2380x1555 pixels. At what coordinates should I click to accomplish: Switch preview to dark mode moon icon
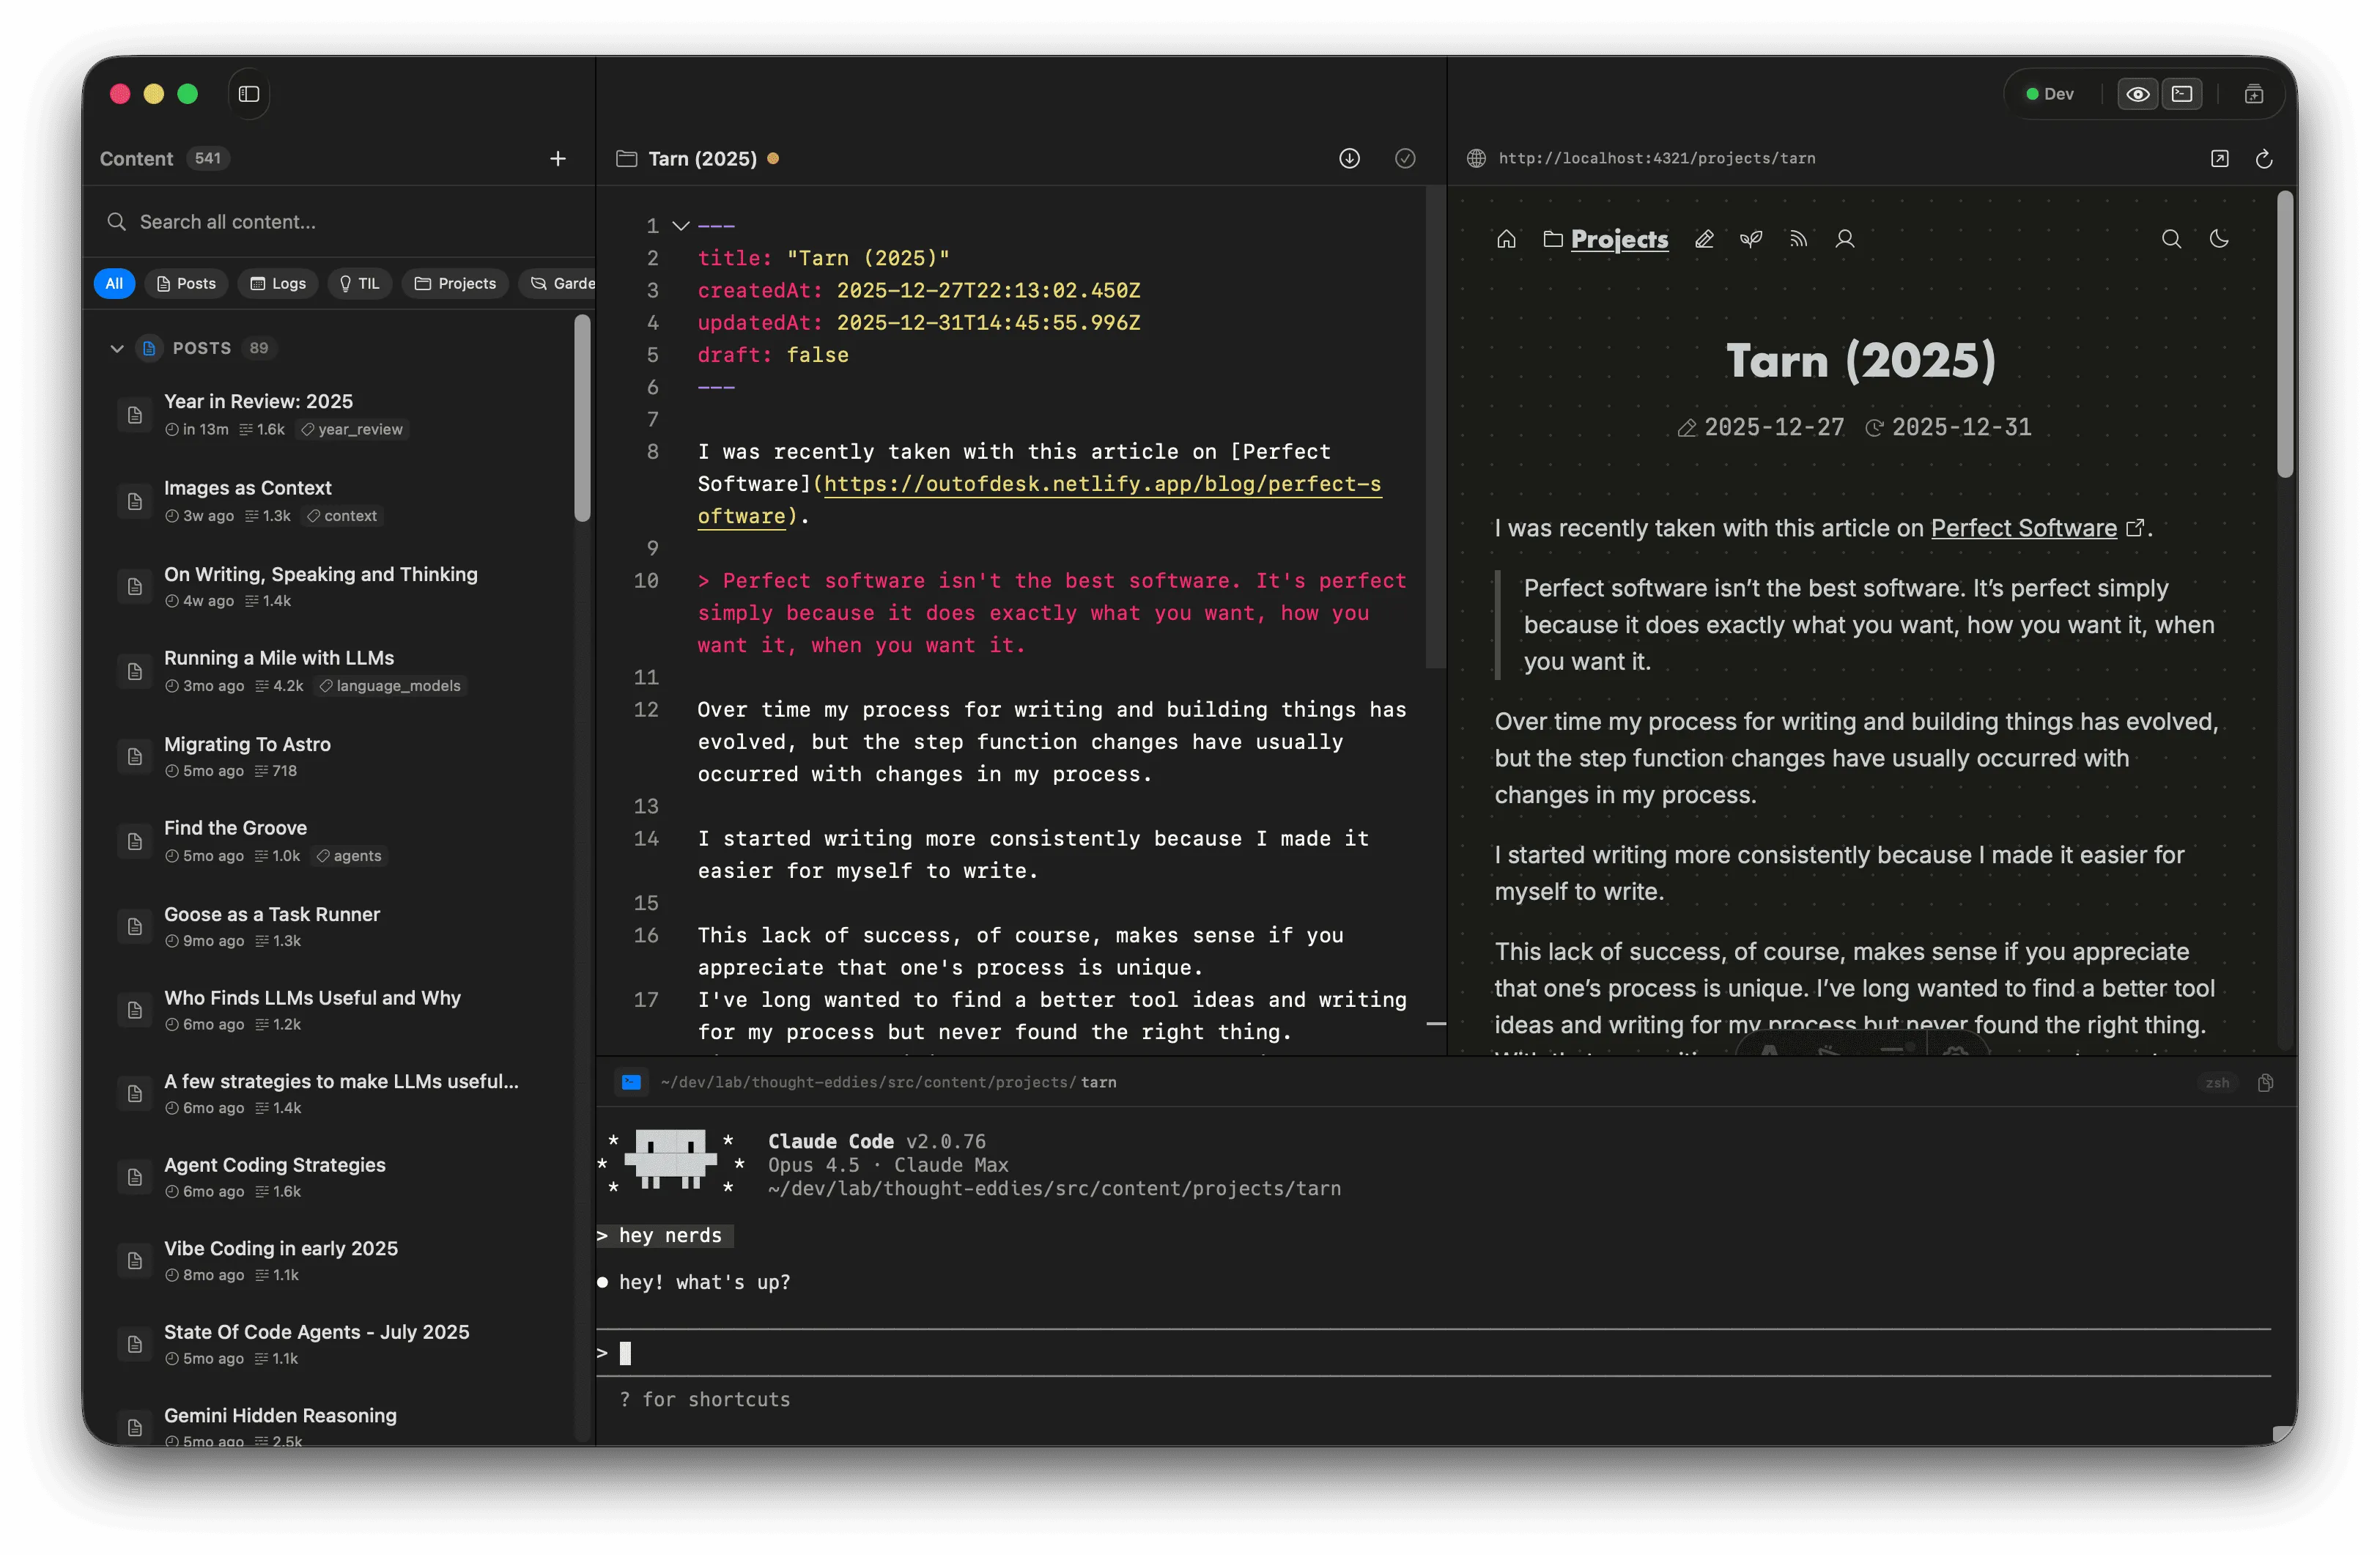(x=2219, y=239)
